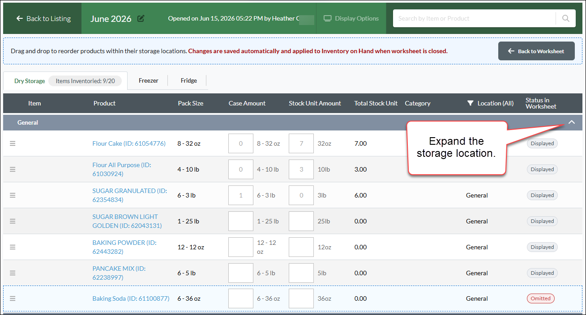Click Baking Soda case amount field

241,298
